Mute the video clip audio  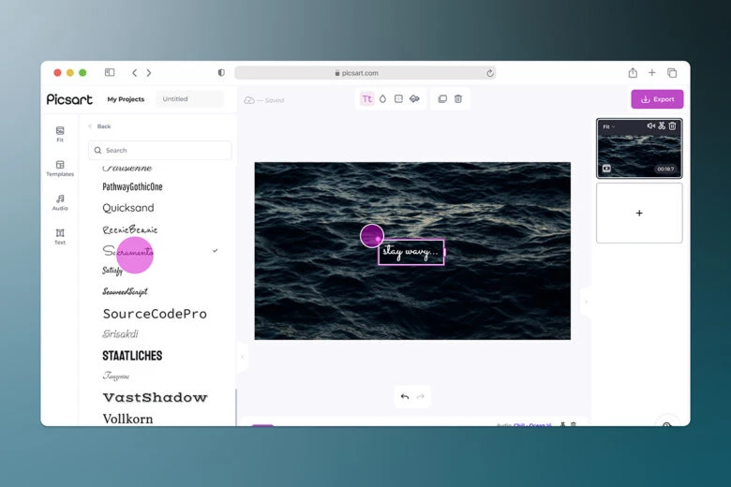click(650, 126)
